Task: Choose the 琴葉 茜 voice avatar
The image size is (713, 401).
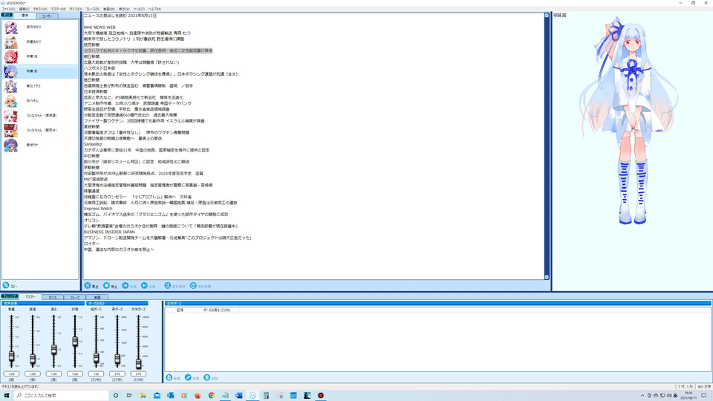Action: point(11,56)
